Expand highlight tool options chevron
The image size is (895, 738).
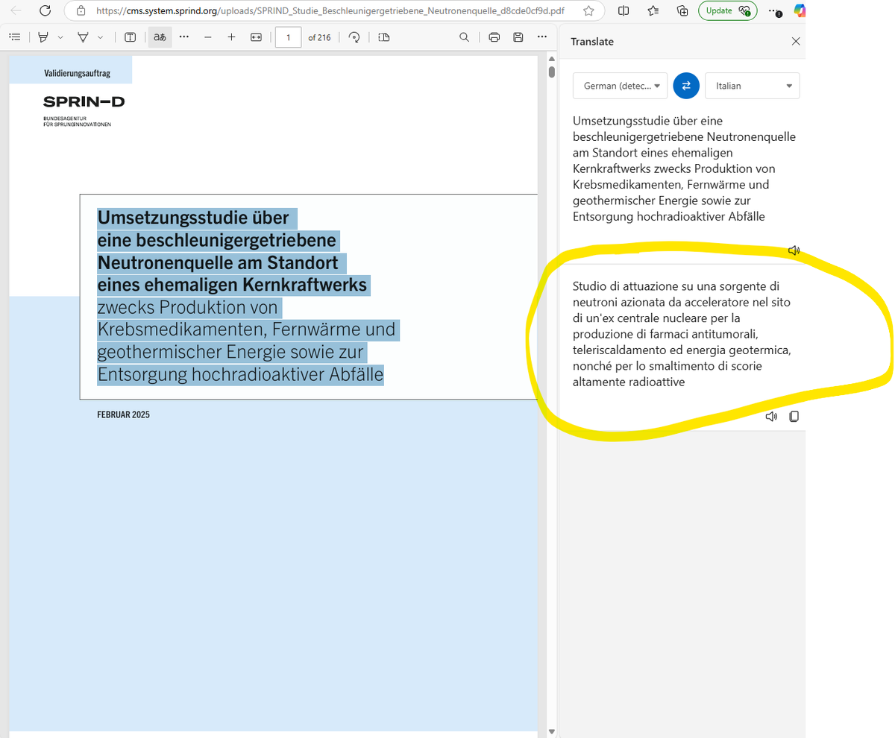[60, 37]
